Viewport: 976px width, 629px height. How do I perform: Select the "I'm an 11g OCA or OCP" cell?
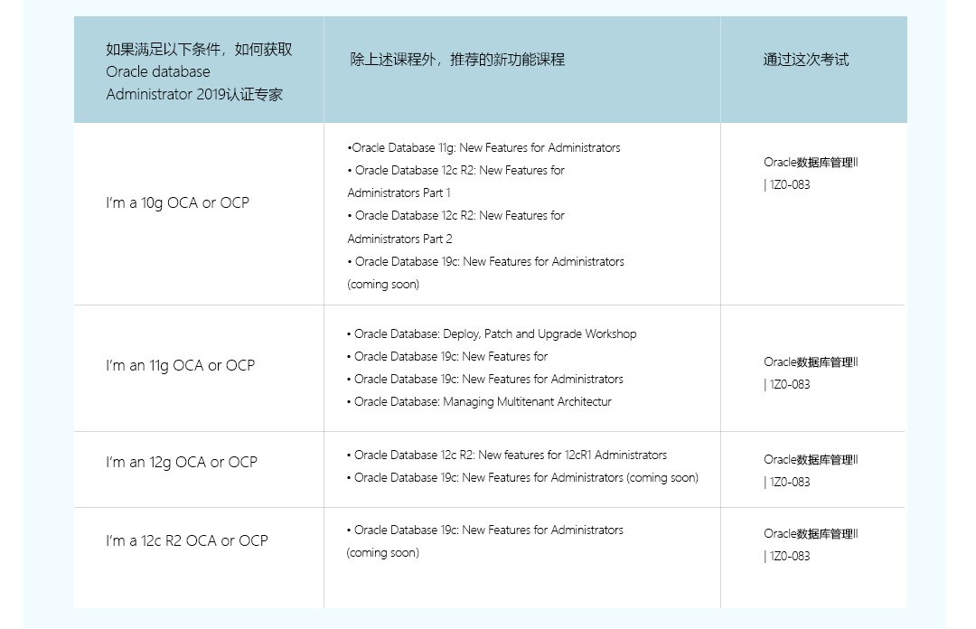point(181,366)
